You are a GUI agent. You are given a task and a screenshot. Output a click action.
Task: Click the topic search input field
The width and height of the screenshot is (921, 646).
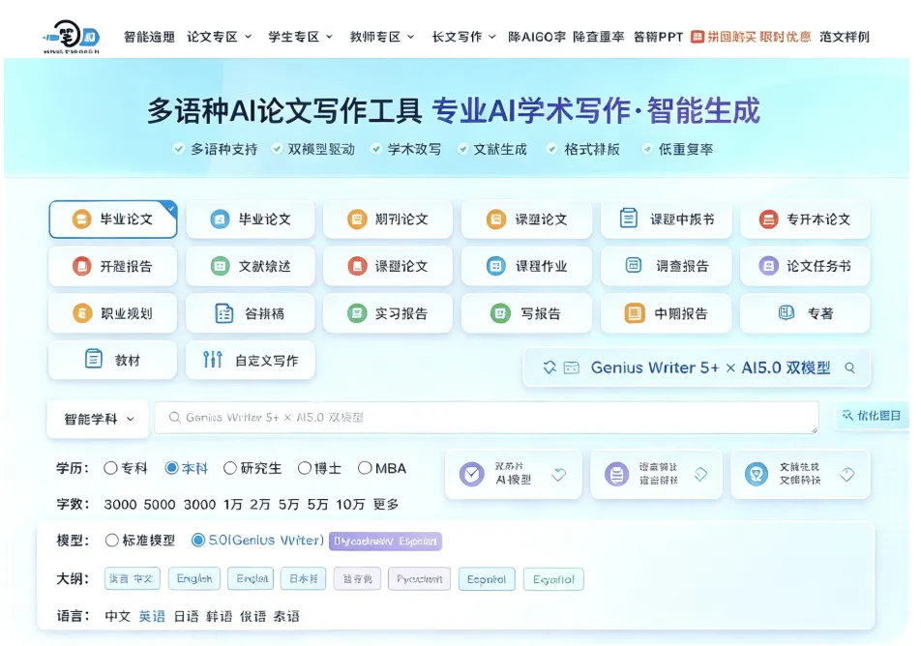click(x=487, y=418)
